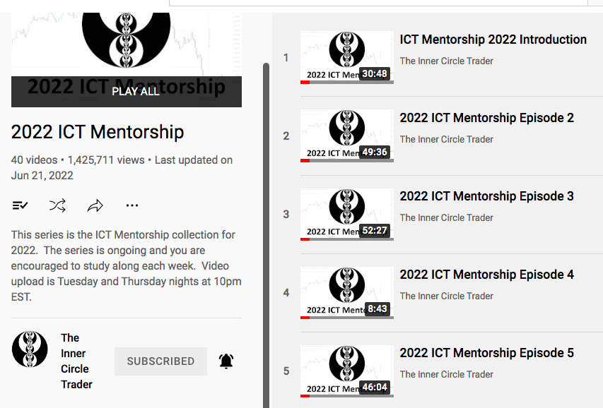Click the Episode 4 video thumbnail
Image resolution: width=603 pixels, height=408 pixels.
click(x=346, y=292)
